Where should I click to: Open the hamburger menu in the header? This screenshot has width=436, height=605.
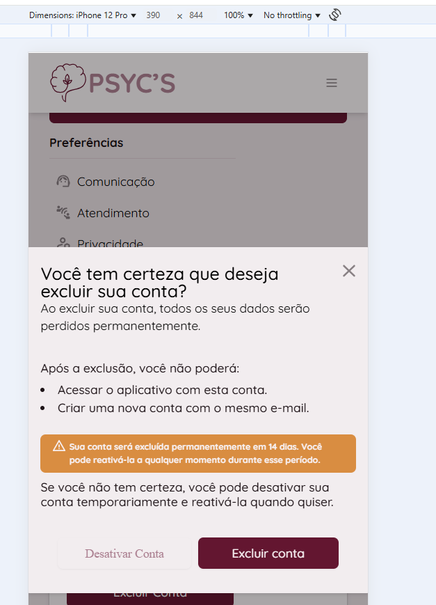[332, 83]
